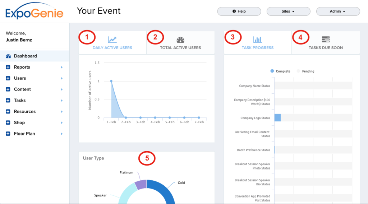The image size is (368, 204).
Task: Click the plus icon beside Floor Plan
Action: point(8,134)
